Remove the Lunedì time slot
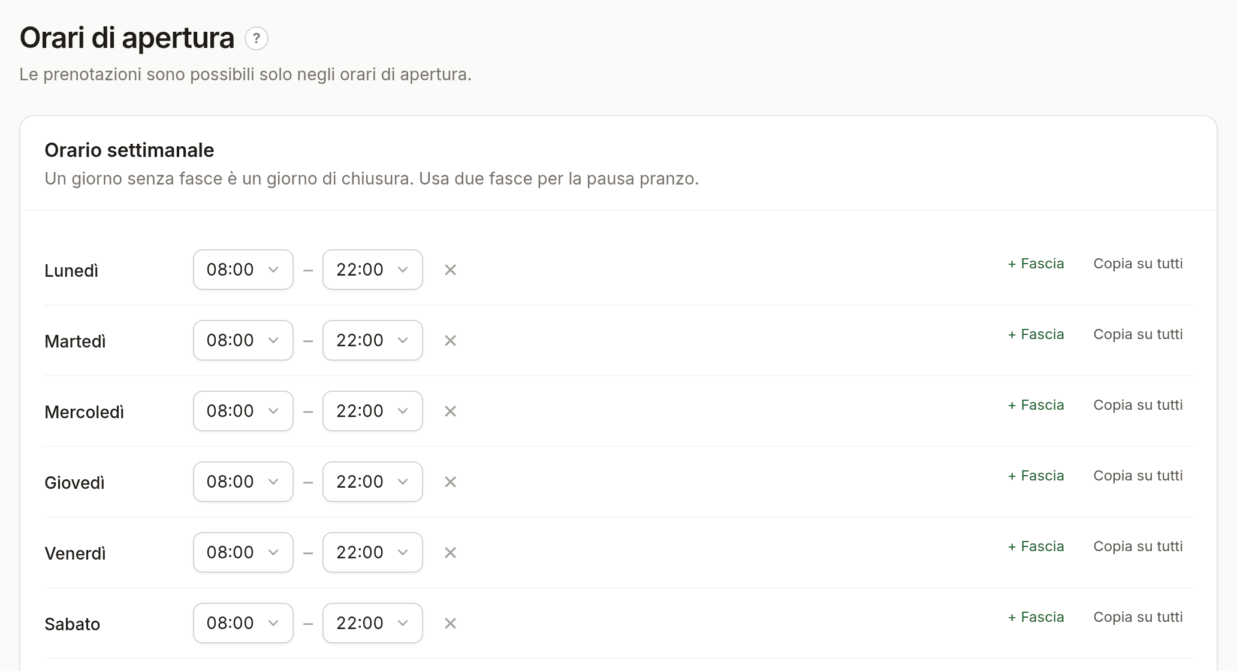 click(x=450, y=270)
